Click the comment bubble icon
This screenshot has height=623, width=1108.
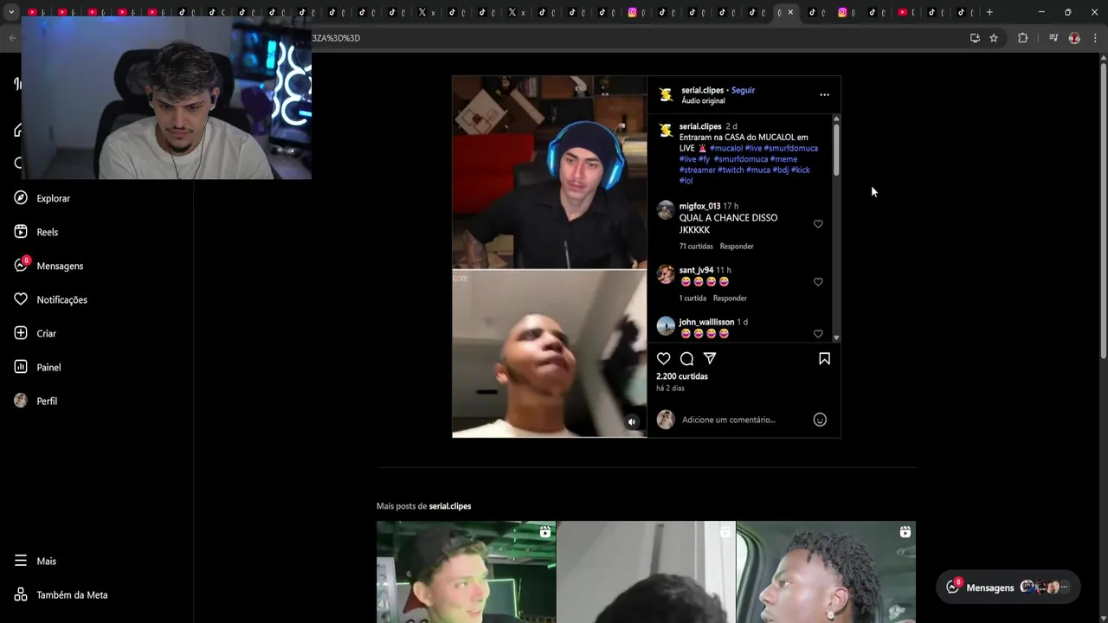point(686,358)
